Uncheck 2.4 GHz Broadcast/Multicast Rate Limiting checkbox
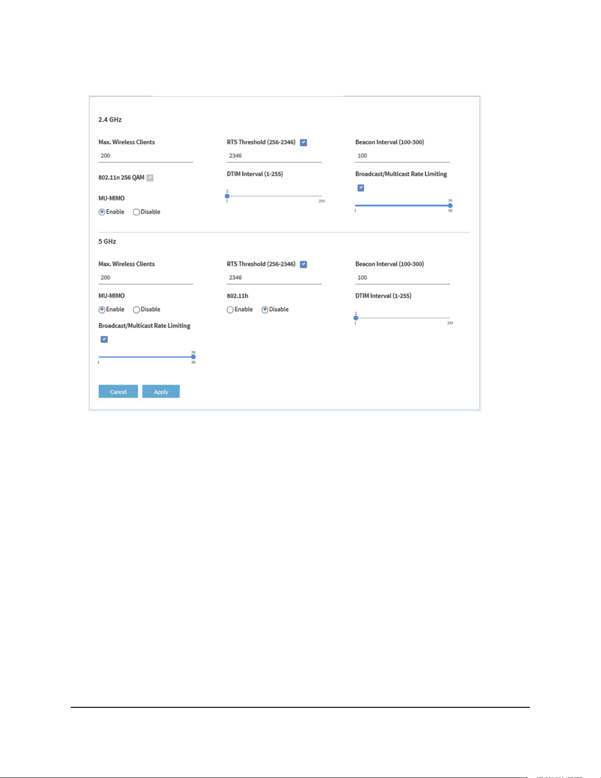Viewport: 601px width, 778px height. click(361, 188)
